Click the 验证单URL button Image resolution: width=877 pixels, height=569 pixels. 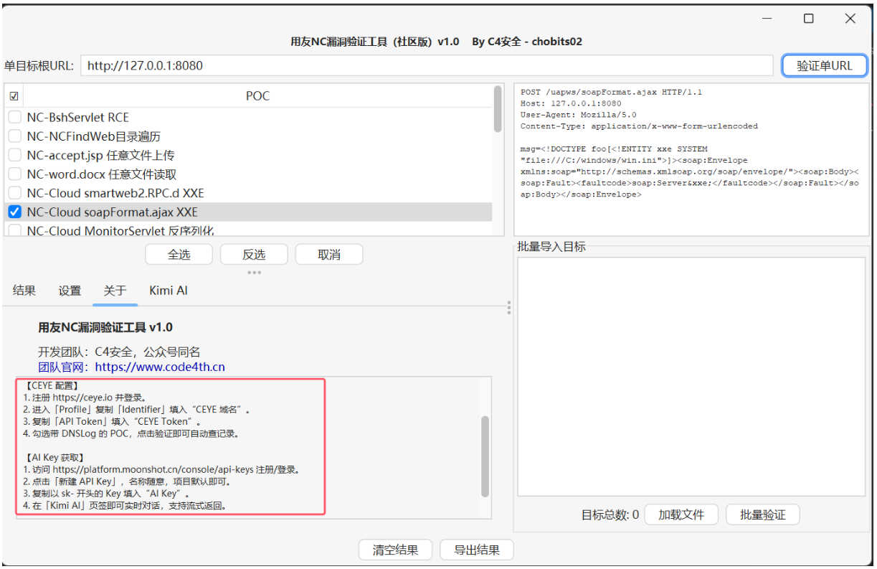pyautogui.click(x=825, y=65)
